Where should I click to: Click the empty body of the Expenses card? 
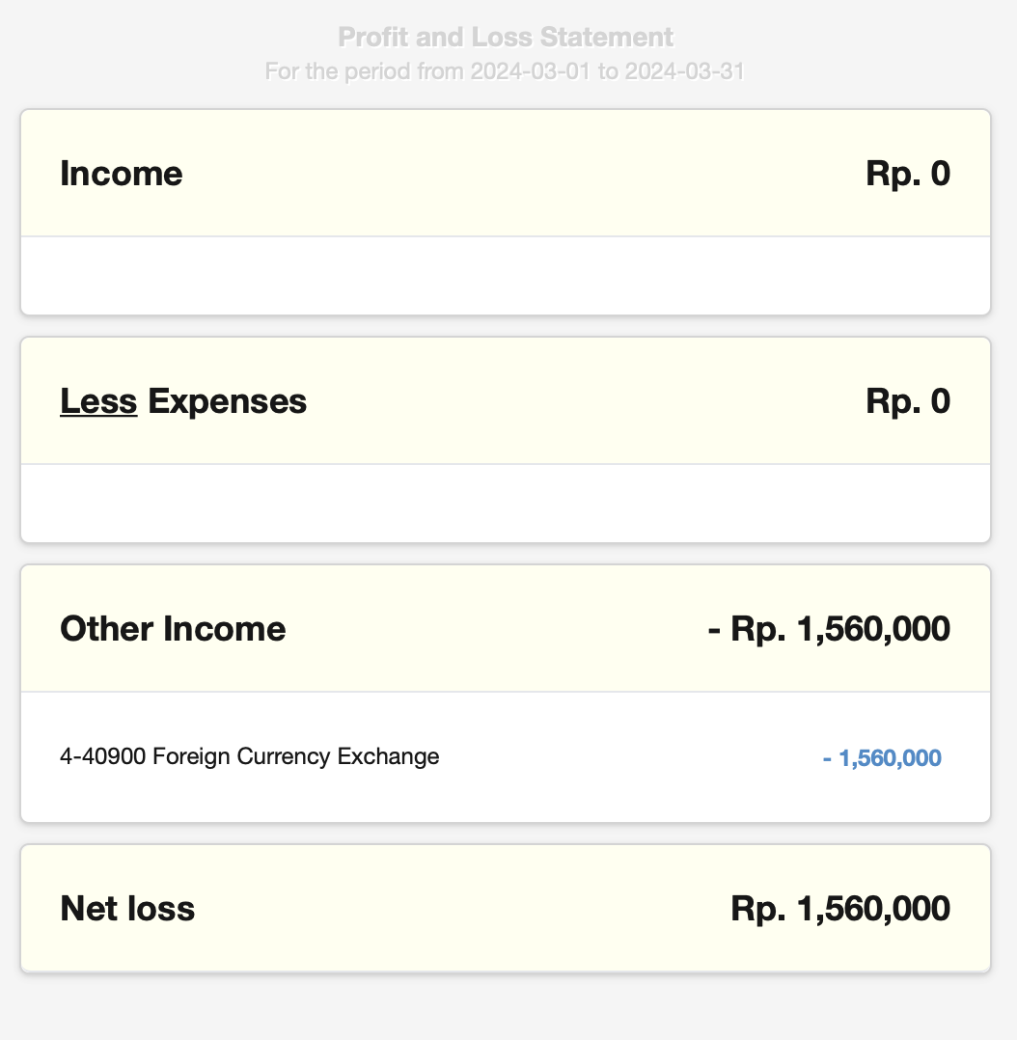click(x=506, y=503)
